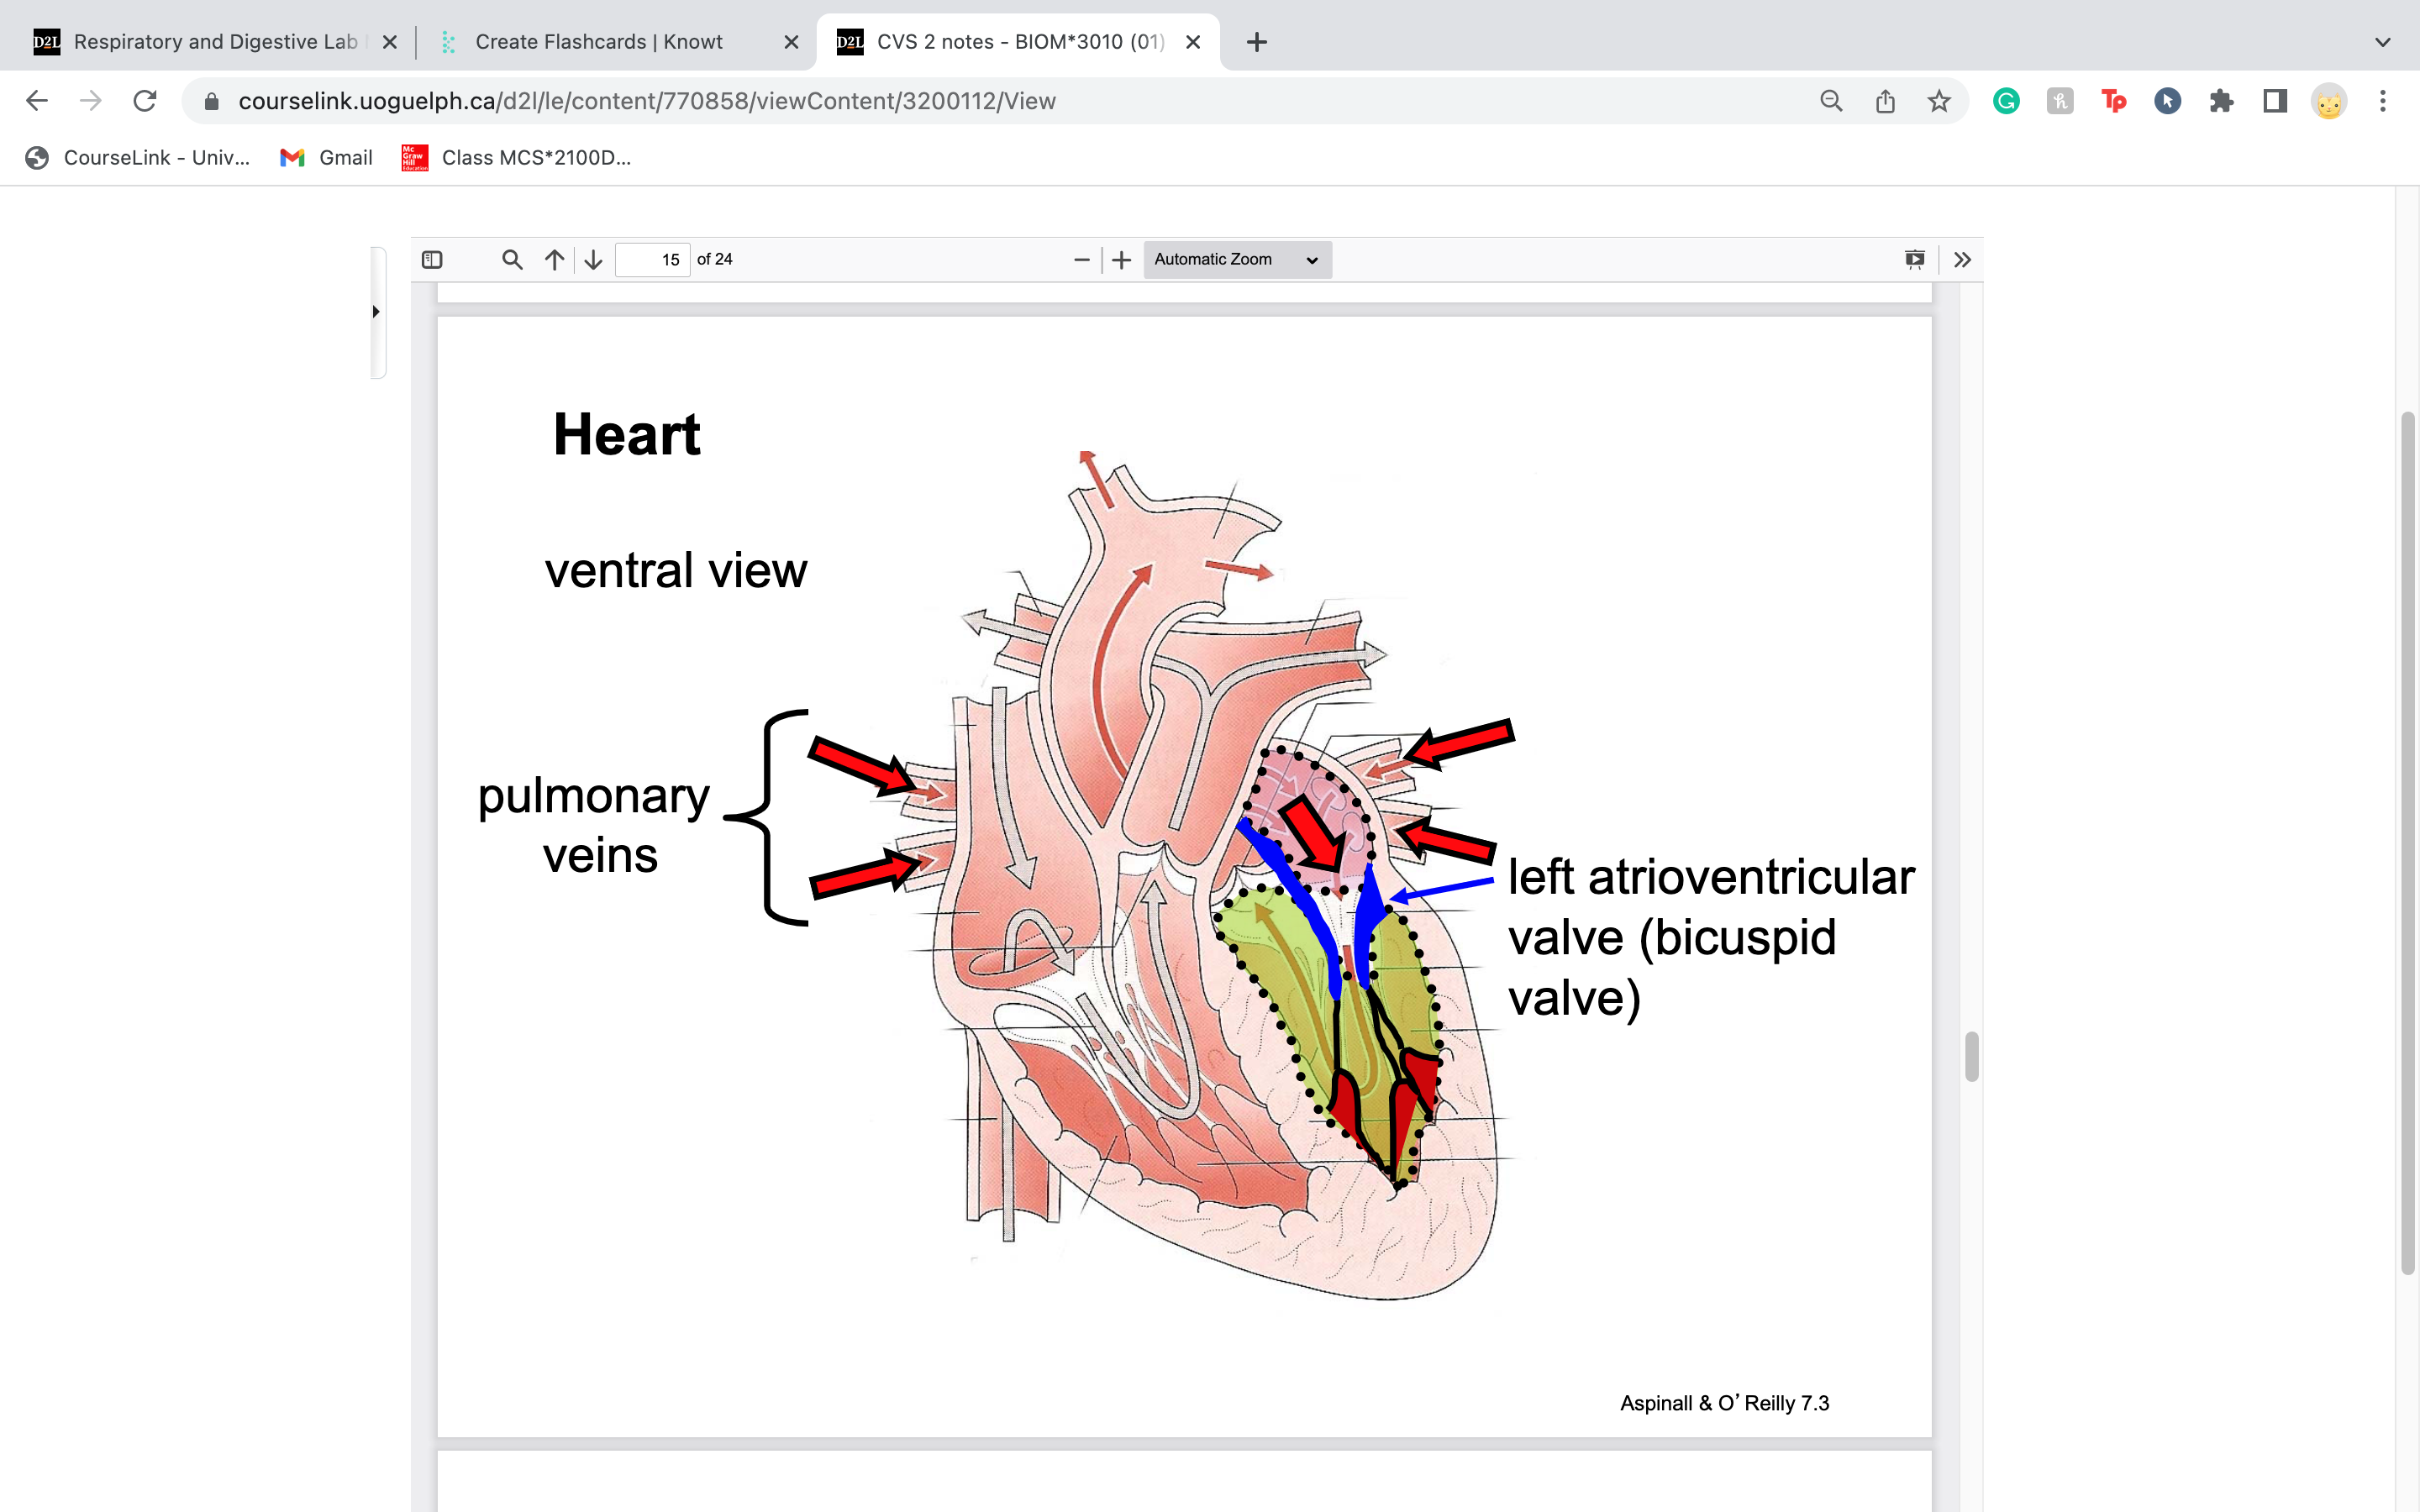2420x1512 pixels.
Task: Zoom out of the PDF
Action: point(1082,260)
